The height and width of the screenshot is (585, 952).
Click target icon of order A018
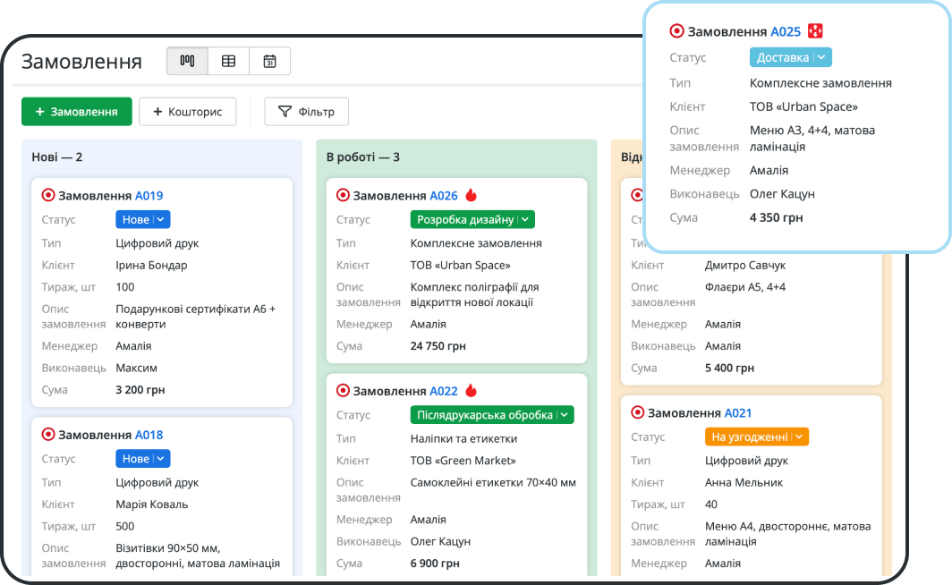[x=48, y=435]
